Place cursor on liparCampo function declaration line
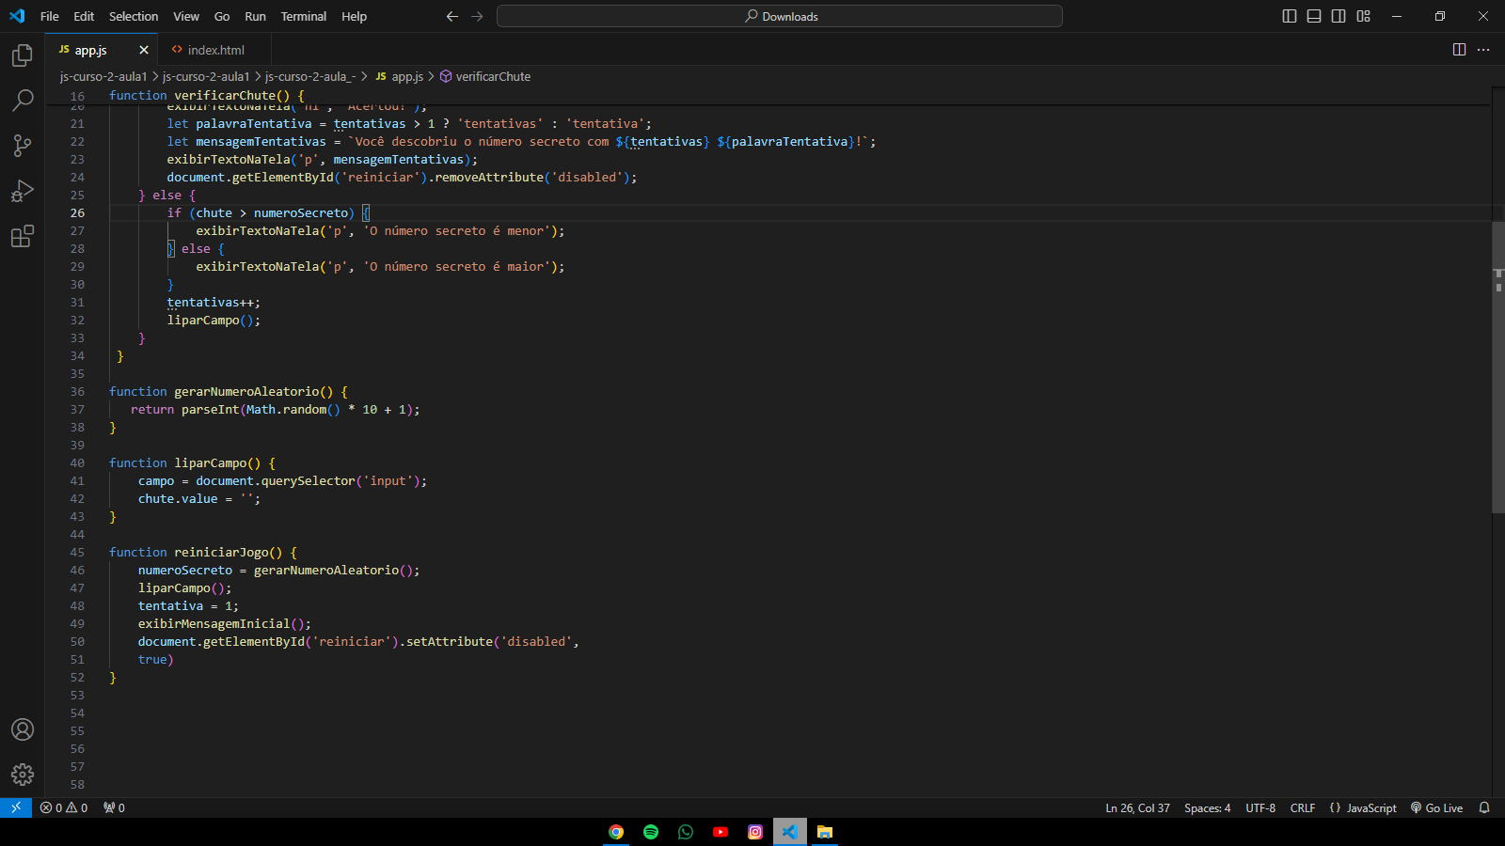This screenshot has height=846, width=1505. (x=192, y=462)
